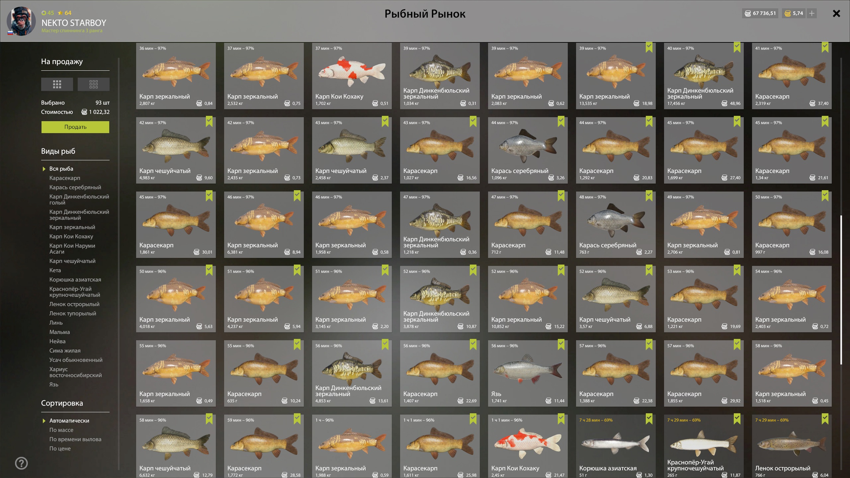Click the Продать button

[75, 127]
